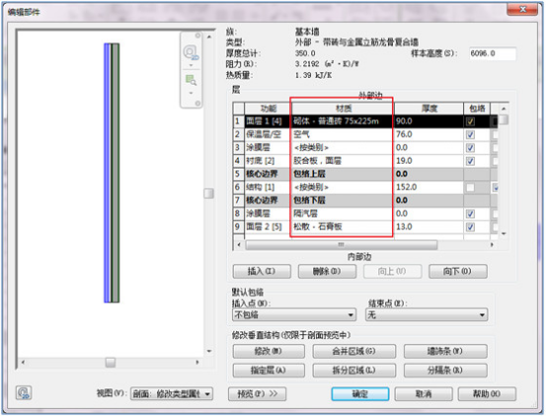Select row number 9 header
The image size is (547, 416).
238,227
